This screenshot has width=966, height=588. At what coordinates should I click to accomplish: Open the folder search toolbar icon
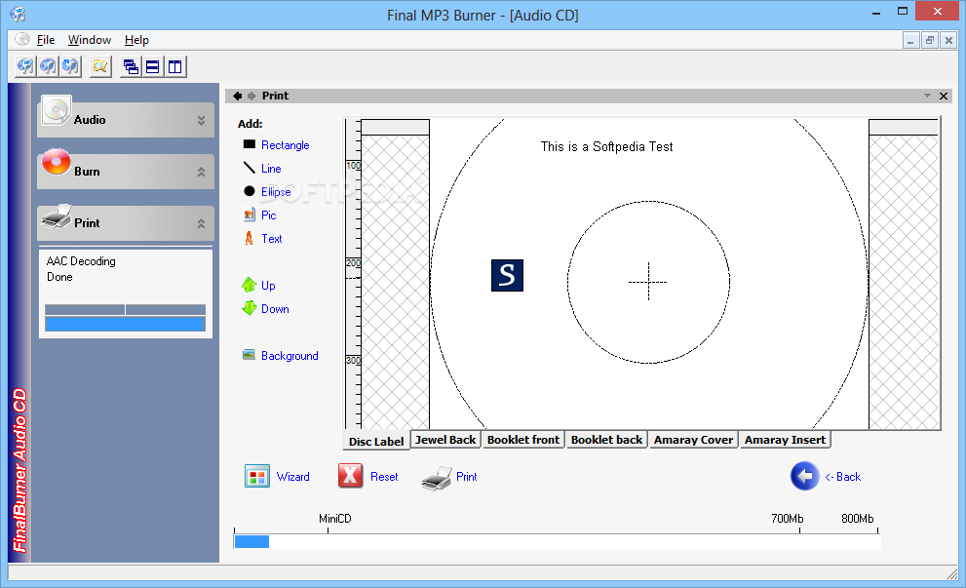point(100,66)
